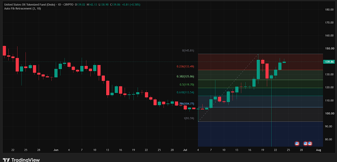Click the 120.00 price axis label
Viewport: 337px width, 162px height.
[330, 87]
